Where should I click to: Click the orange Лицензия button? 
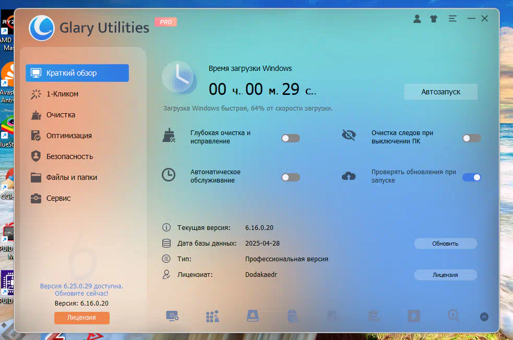point(82,318)
